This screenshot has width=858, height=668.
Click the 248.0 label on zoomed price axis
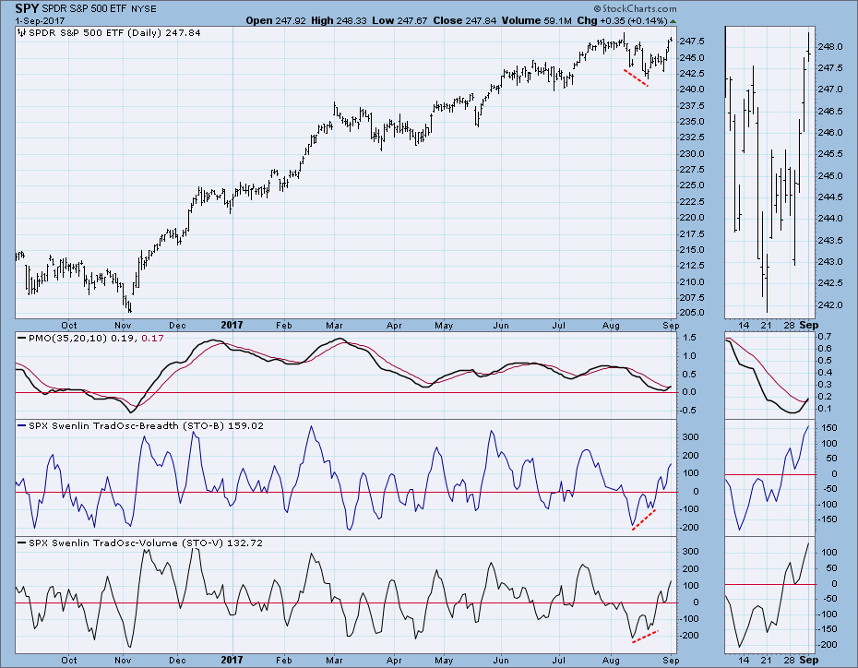(x=831, y=47)
